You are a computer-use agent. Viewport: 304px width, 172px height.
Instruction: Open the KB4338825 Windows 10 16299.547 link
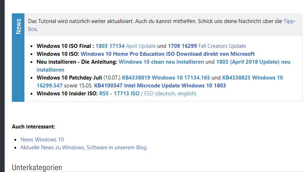(252, 78)
